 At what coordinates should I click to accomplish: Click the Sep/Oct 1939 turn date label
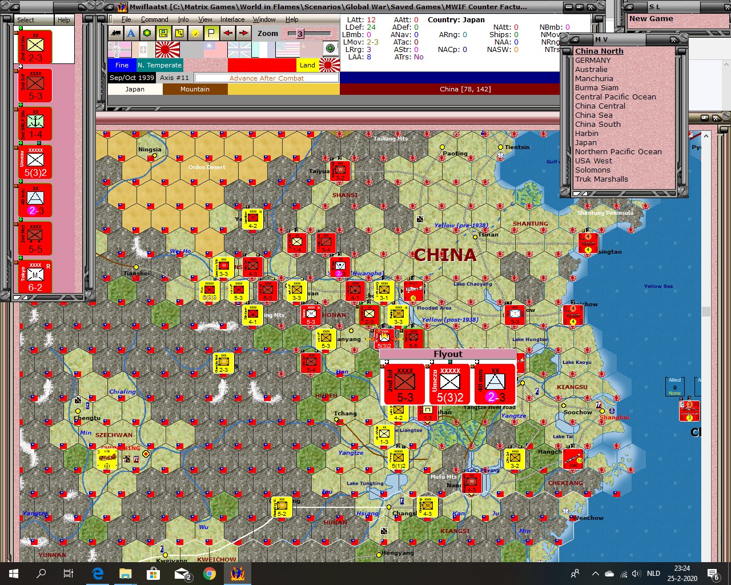click(x=132, y=78)
